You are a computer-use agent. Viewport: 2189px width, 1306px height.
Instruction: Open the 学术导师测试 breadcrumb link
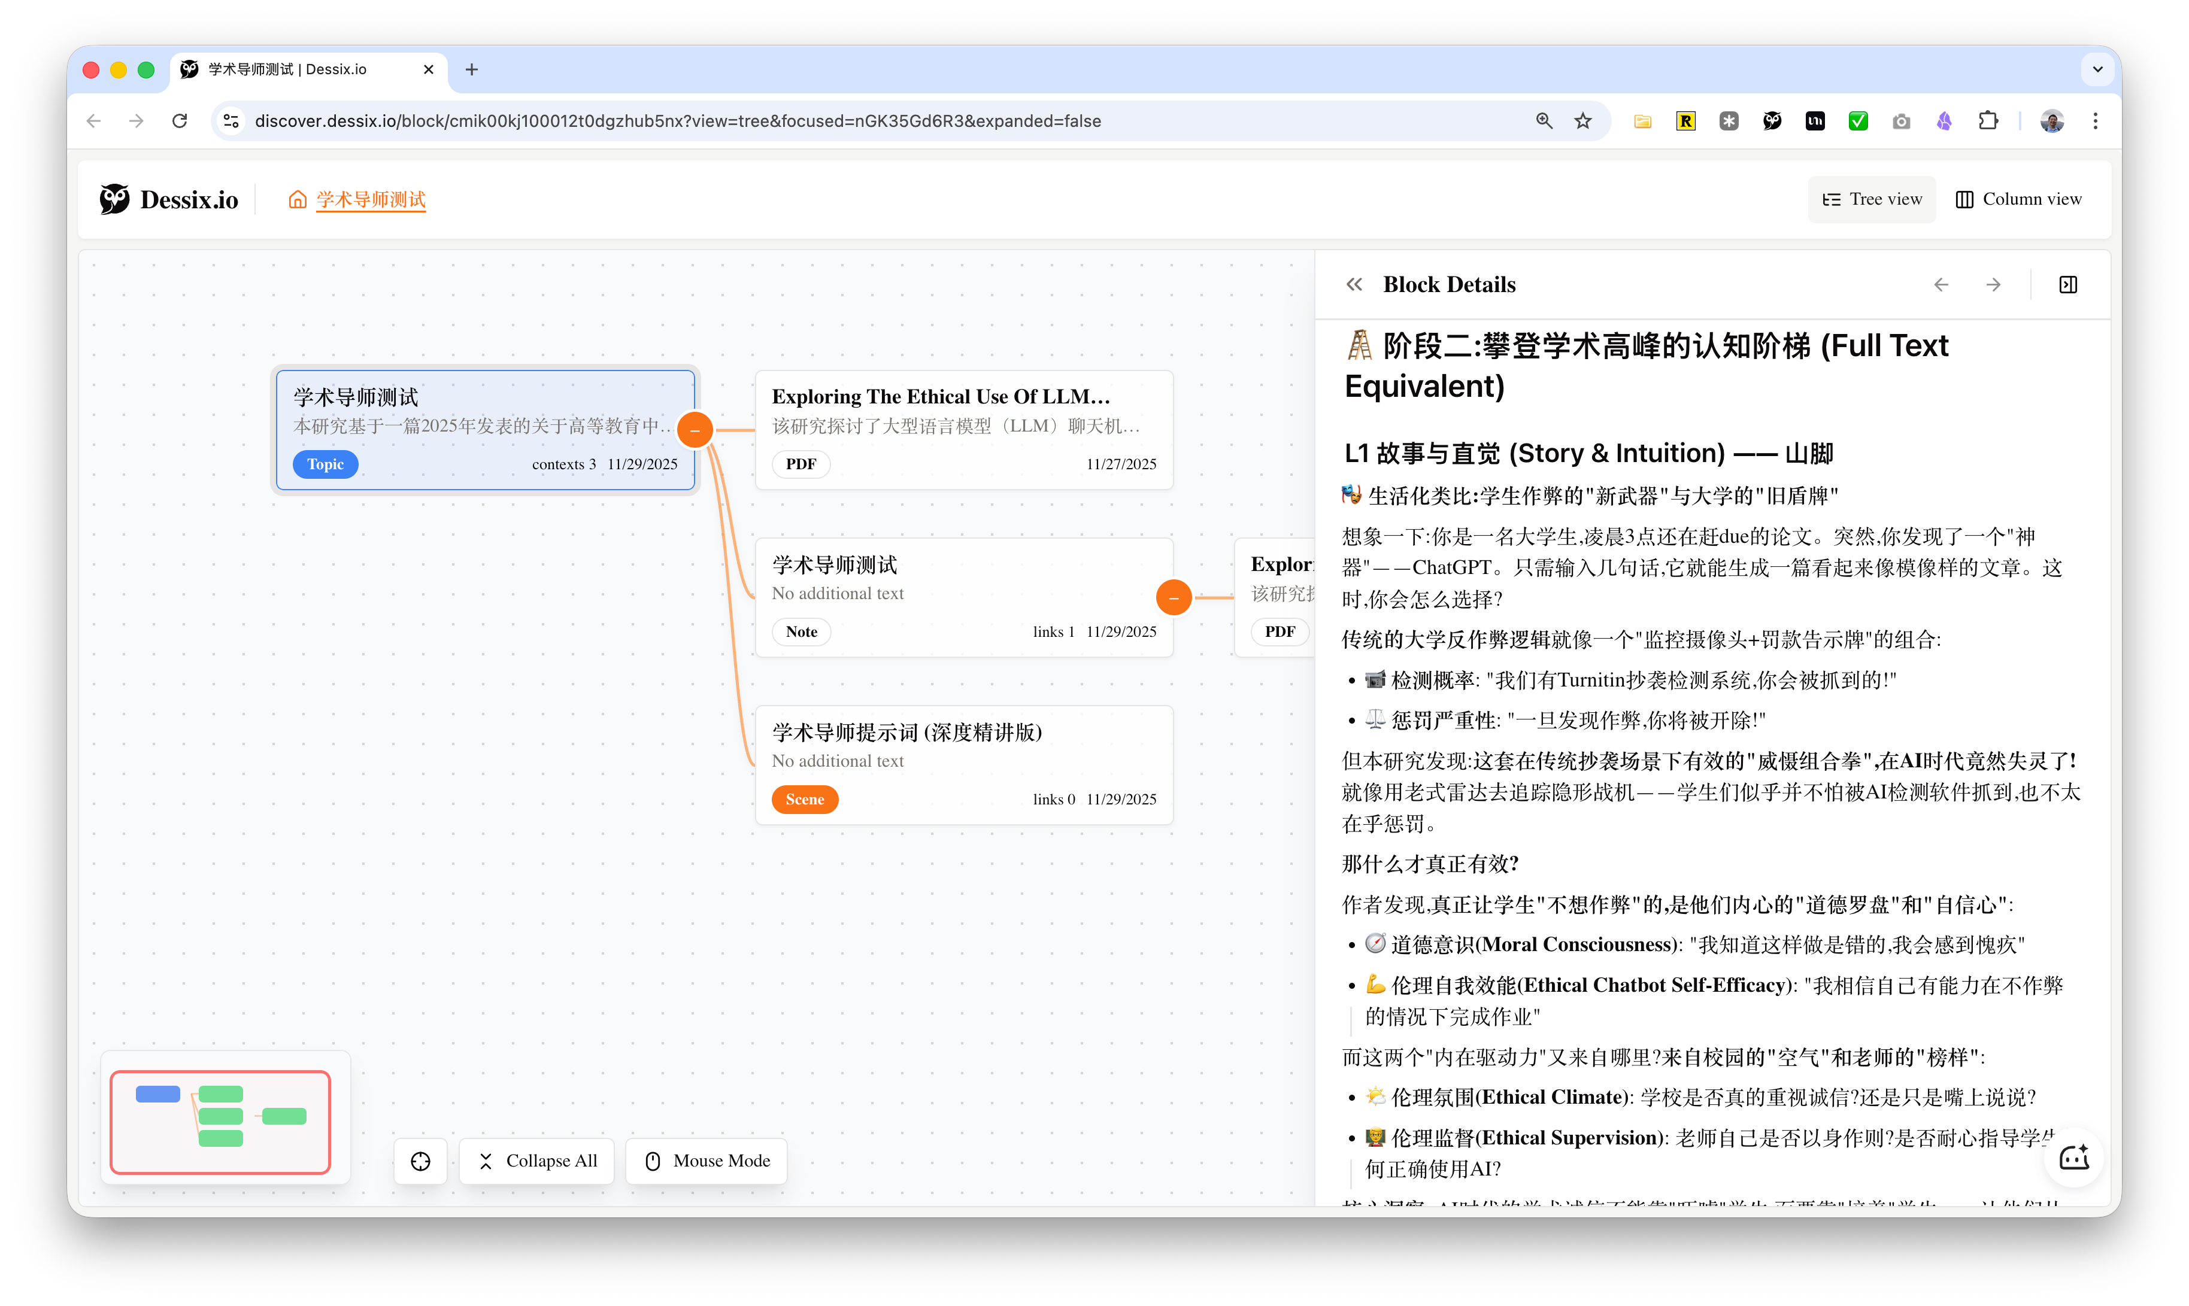point(371,200)
